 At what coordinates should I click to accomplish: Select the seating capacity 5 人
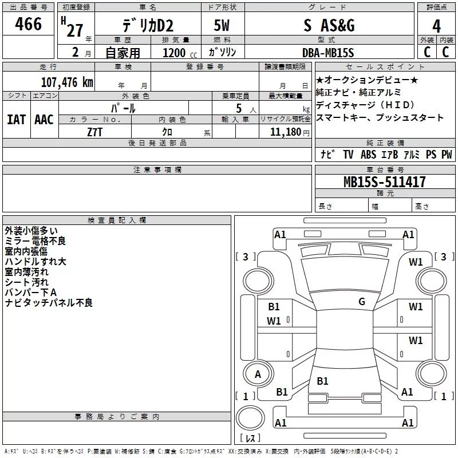pos(246,109)
